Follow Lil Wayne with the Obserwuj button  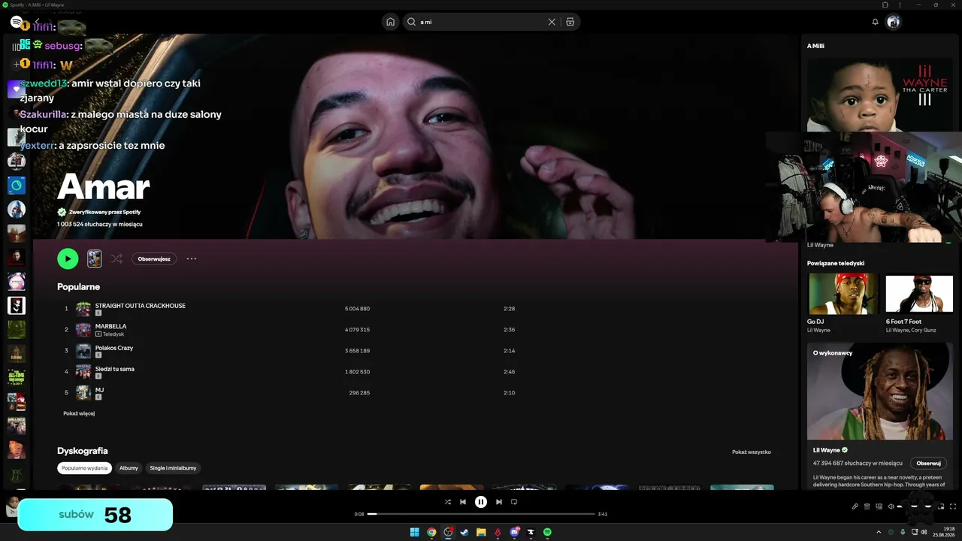click(928, 463)
